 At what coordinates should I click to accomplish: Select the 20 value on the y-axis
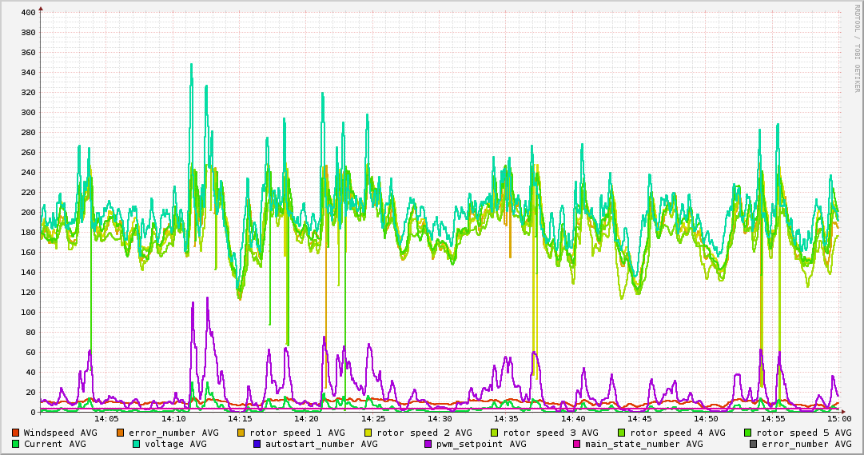tap(31, 393)
